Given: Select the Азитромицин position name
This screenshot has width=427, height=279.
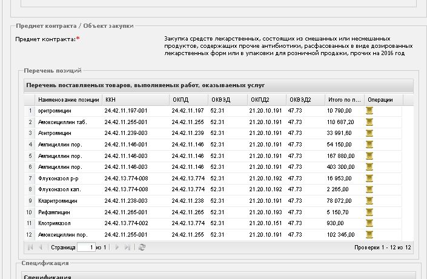Looking at the screenshot, I should (x=55, y=133).
